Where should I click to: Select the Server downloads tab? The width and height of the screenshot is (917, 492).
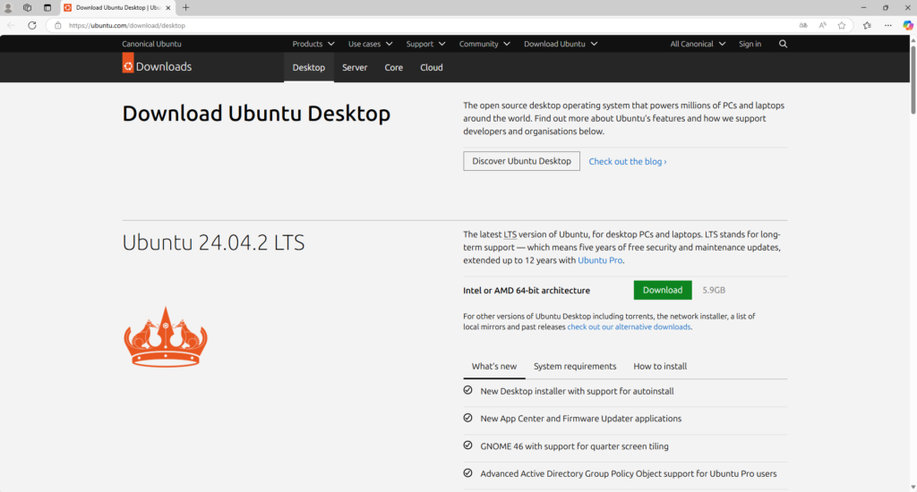click(x=355, y=67)
